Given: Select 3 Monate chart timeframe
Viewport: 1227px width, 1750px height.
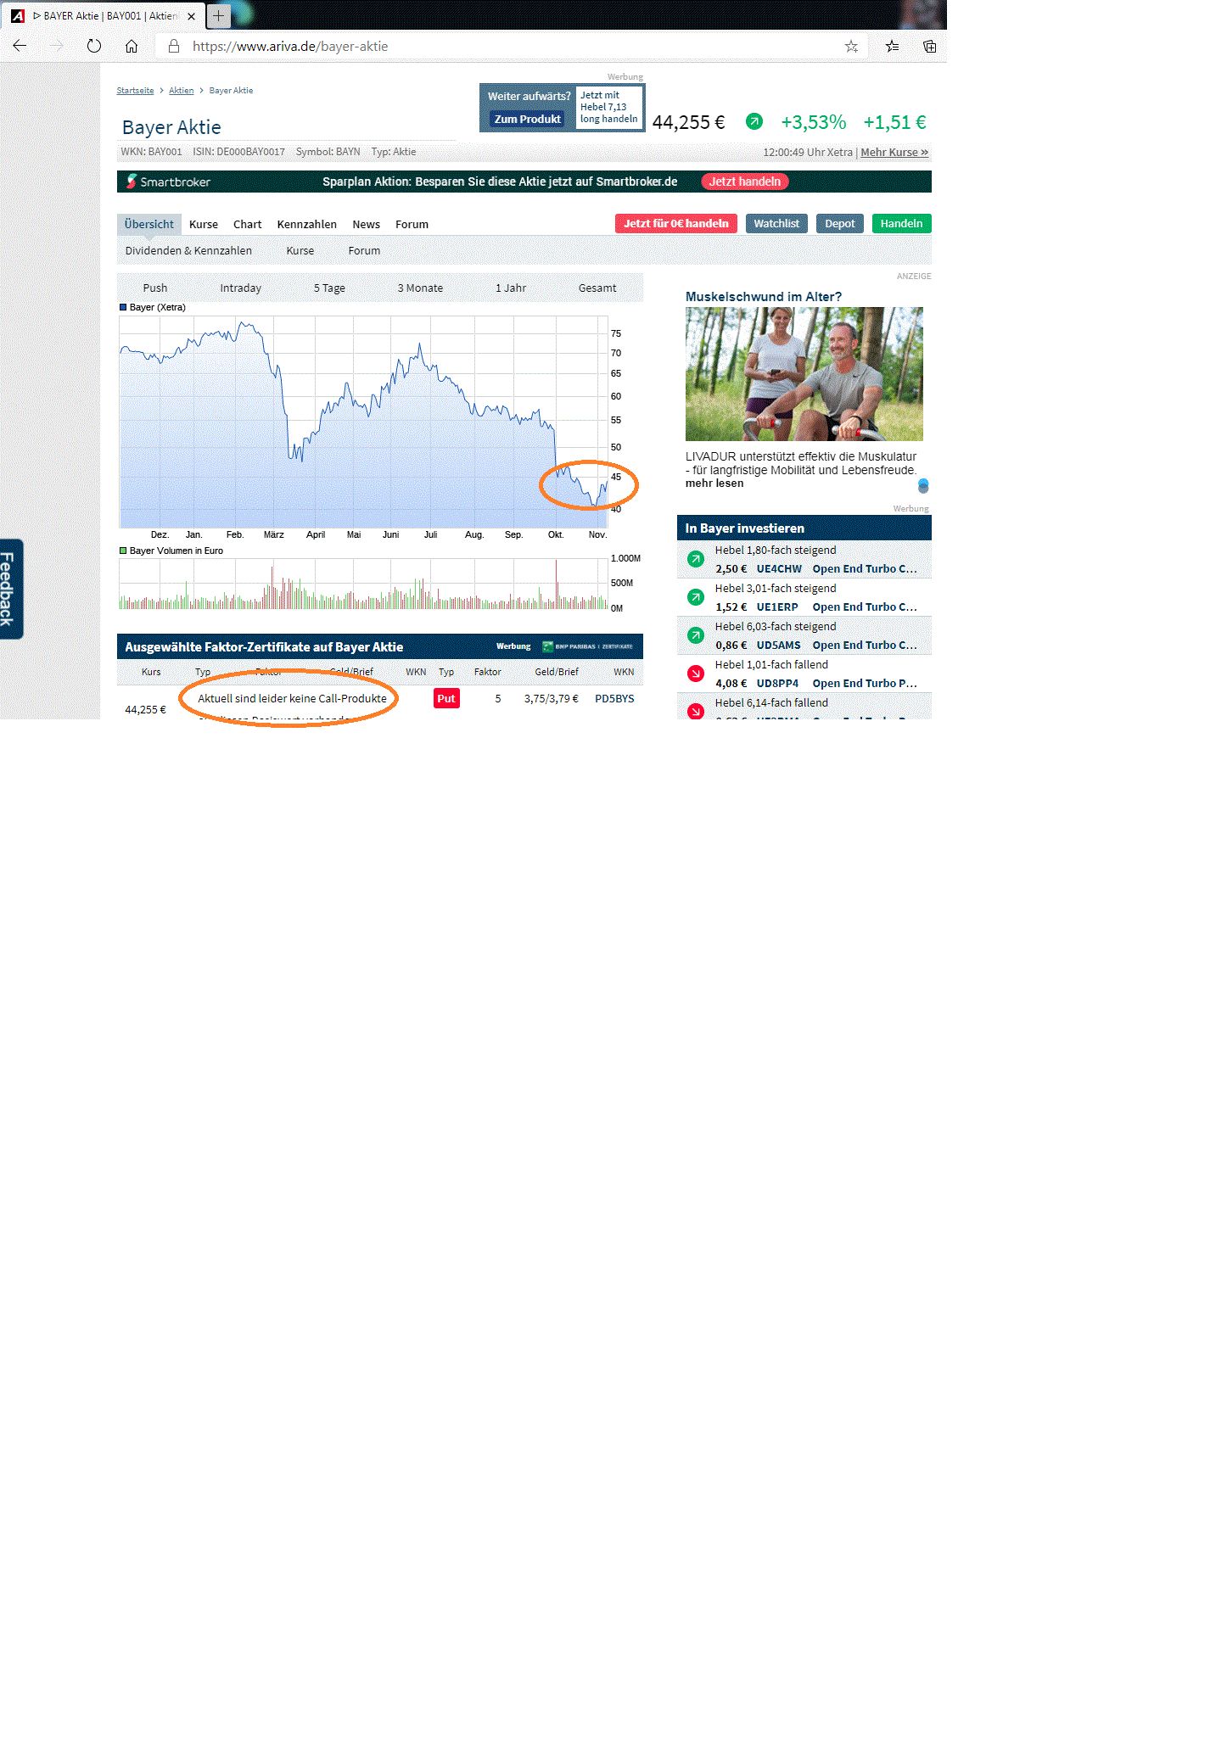Looking at the screenshot, I should pyautogui.click(x=420, y=288).
